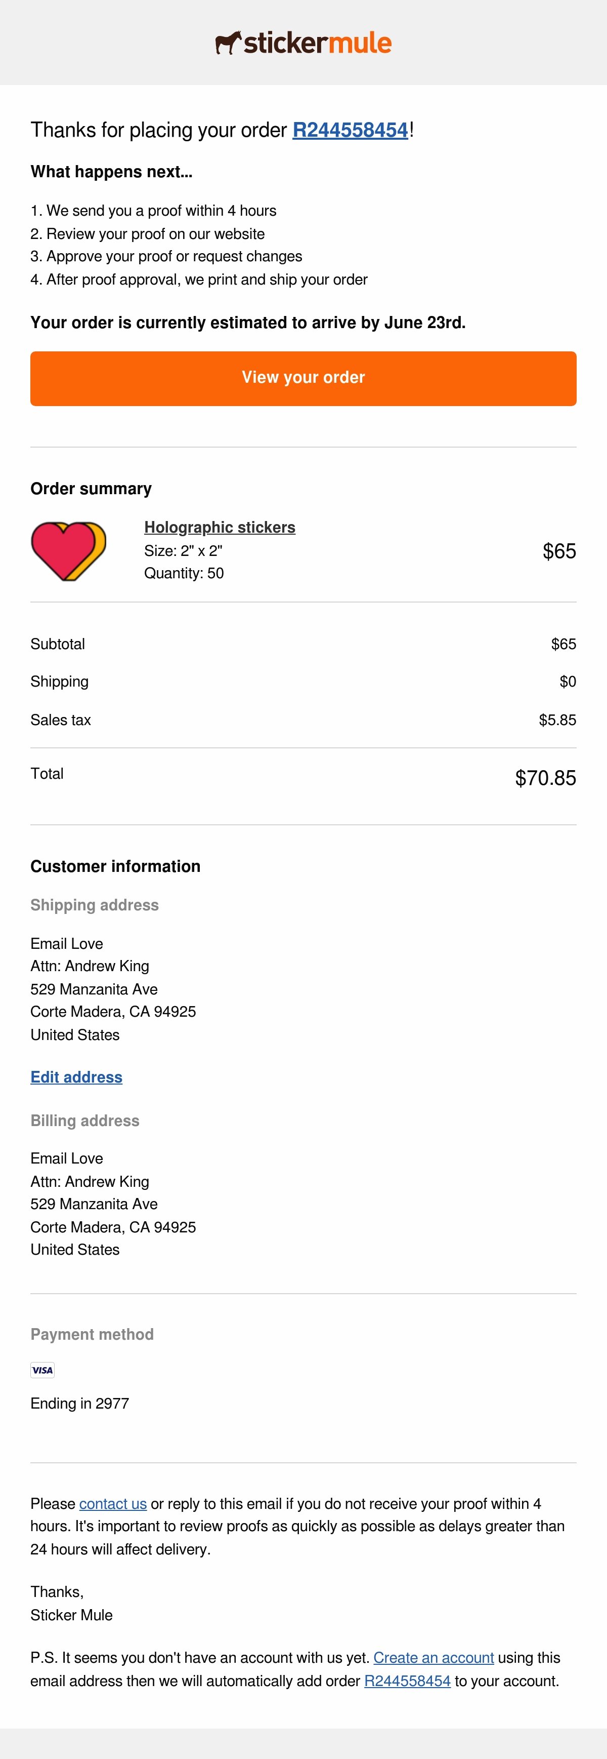The image size is (607, 1759).
Task: Click the Ending in 2977 text
Action: tap(80, 1403)
